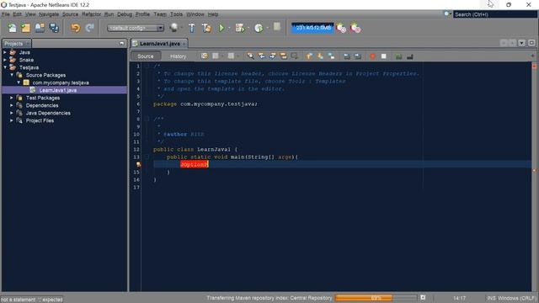Open the Window menu
The image size is (539, 303).
(195, 14)
